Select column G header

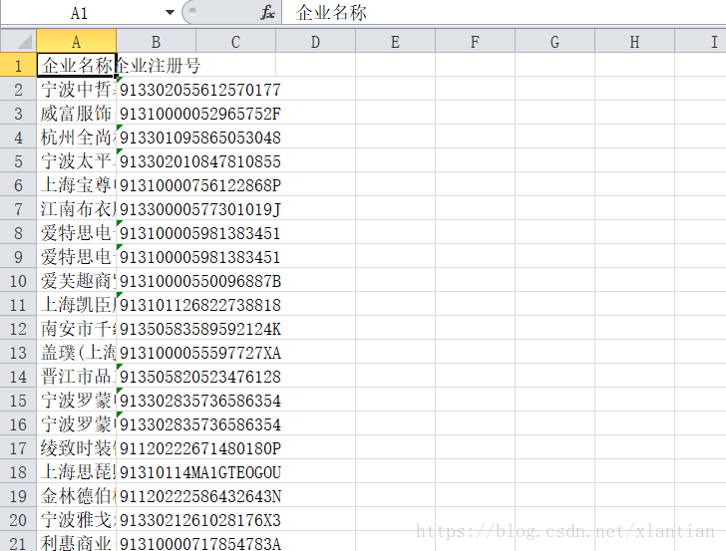tap(554, 42)
